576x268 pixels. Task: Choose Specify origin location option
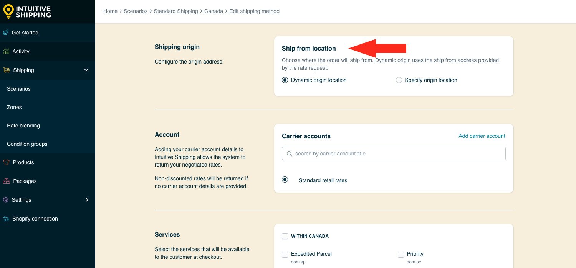[x=399, y=80]
